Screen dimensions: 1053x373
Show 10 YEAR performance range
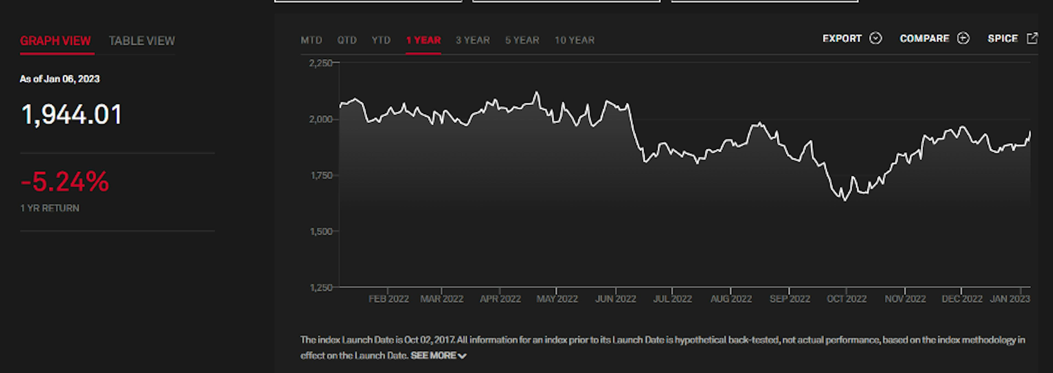pos(574,40)
